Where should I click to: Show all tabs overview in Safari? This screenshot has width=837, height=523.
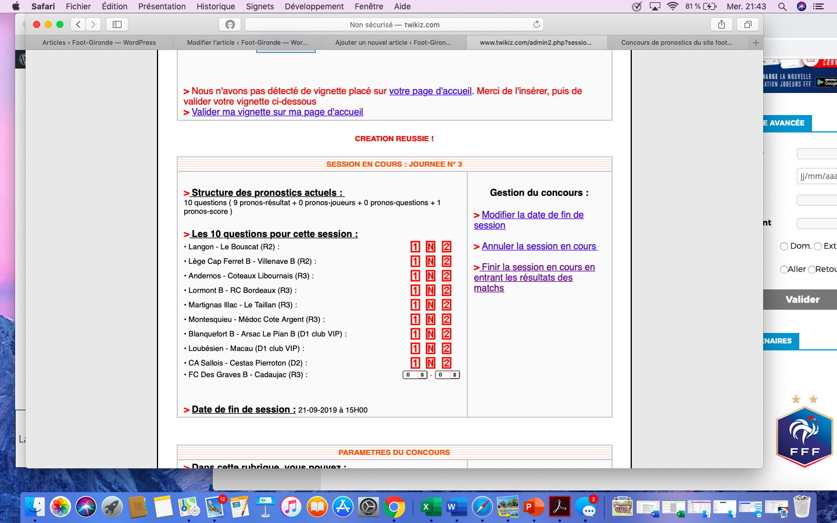[748, 24]
